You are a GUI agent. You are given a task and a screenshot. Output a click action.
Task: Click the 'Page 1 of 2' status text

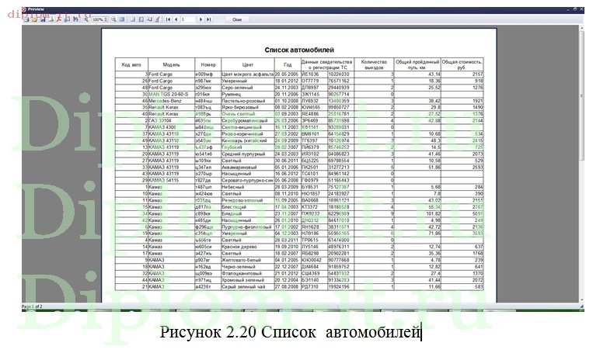[32, 306]
